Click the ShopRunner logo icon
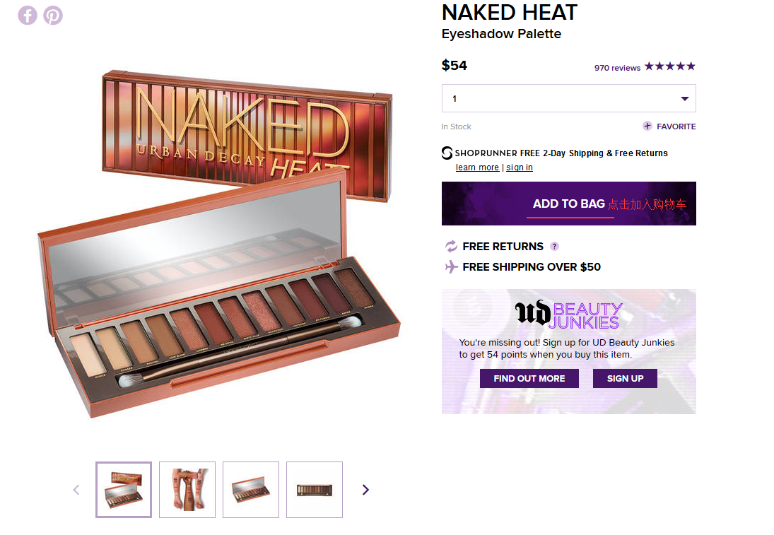This screenshot has height=535, width=774. tap(447, 153)
